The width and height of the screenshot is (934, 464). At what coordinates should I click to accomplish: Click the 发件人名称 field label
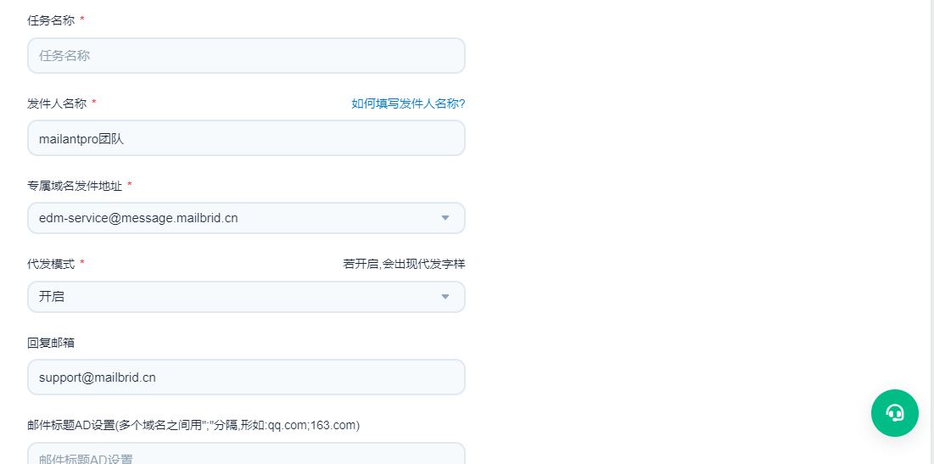tap(57, 103)
